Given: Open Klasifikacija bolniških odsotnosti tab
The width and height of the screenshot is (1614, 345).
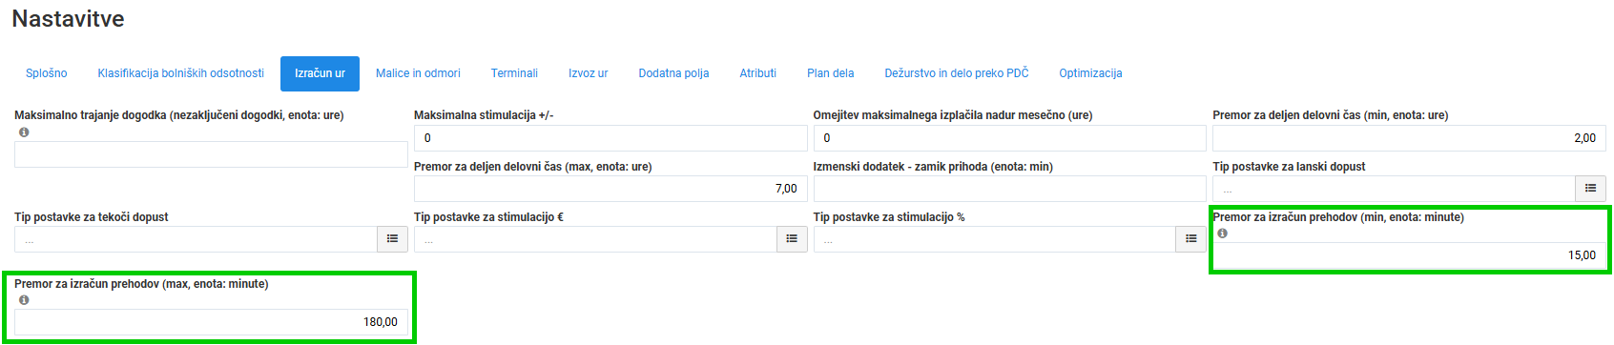Looking at the screenshot, I should pyautogui.click(x=181, y=73).
